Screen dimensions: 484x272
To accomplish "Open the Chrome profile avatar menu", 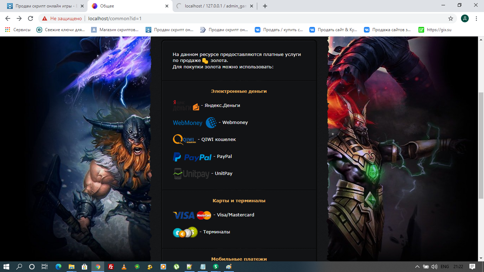I will click(465, 18).
